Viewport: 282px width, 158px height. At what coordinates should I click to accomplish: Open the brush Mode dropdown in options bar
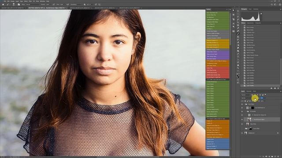click(x=33, y=4)
